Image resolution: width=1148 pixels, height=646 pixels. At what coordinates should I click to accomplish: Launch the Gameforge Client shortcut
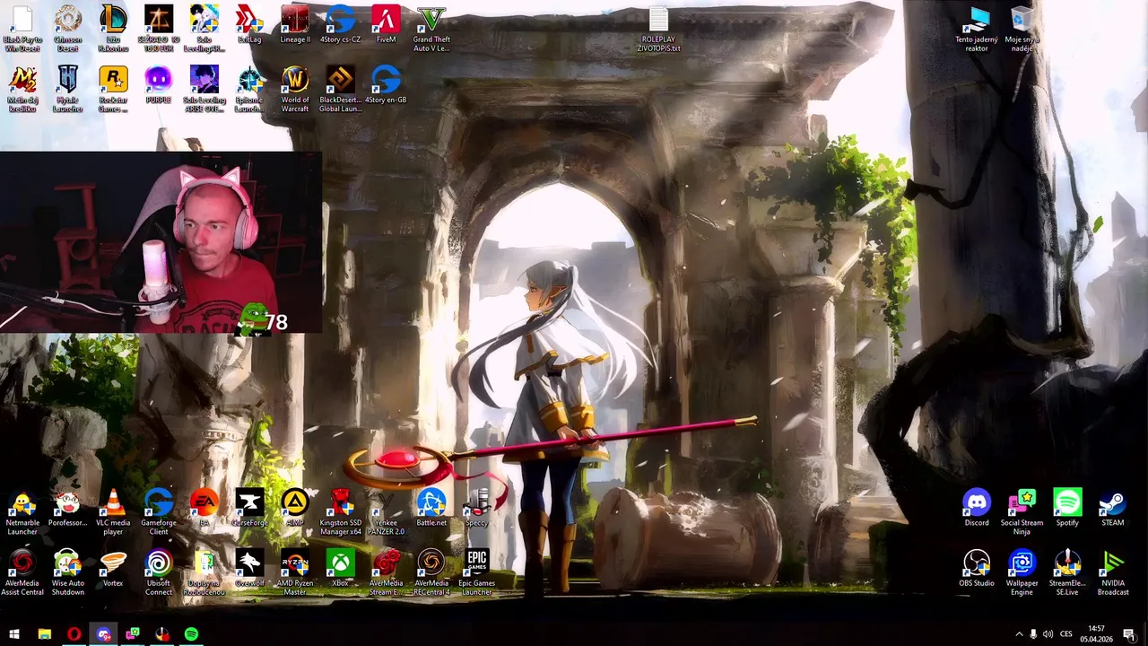[x=159, y=512]
